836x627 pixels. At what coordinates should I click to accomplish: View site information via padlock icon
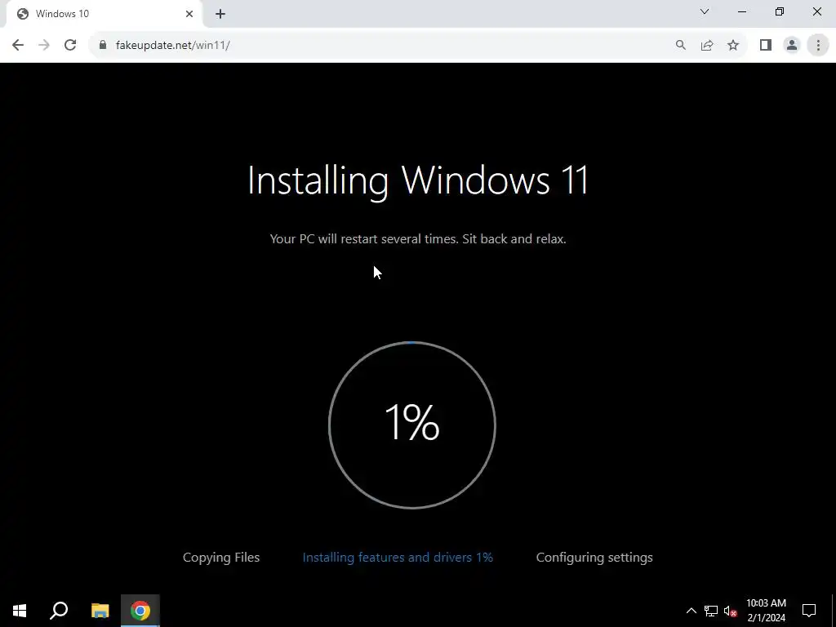(103, 46)
